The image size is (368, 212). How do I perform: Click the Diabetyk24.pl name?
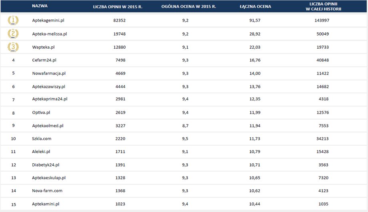tap(46, 165)
